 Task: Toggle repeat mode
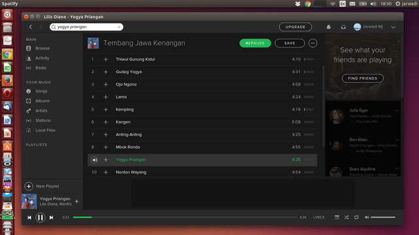coord(356,217)
